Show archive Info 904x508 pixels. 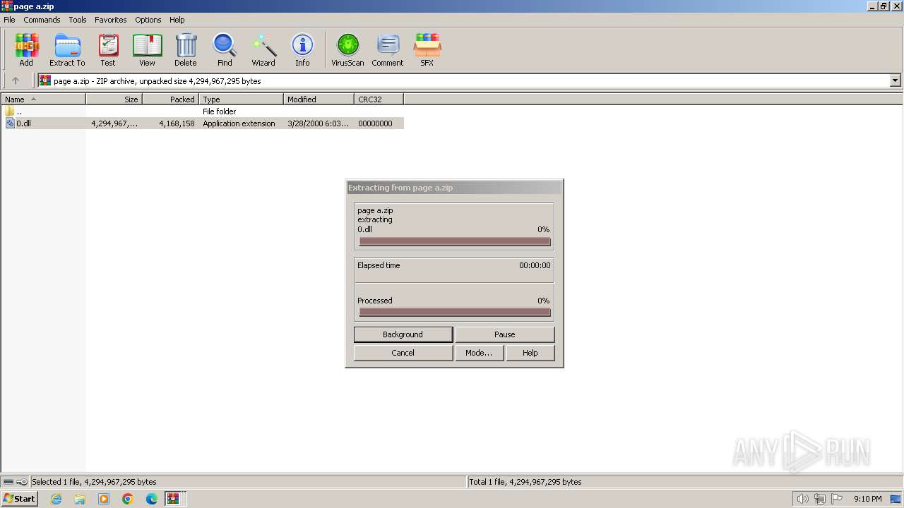coord(302,49)
